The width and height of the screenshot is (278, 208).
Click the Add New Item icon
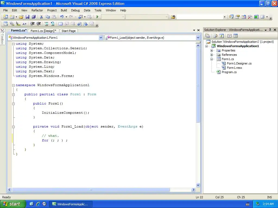[12, 17]
